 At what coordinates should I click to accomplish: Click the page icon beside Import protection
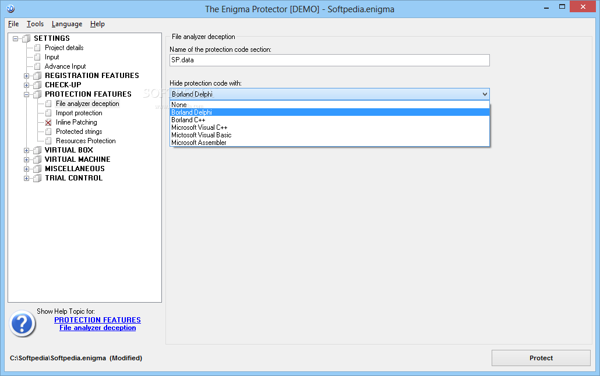pos(48,113)
